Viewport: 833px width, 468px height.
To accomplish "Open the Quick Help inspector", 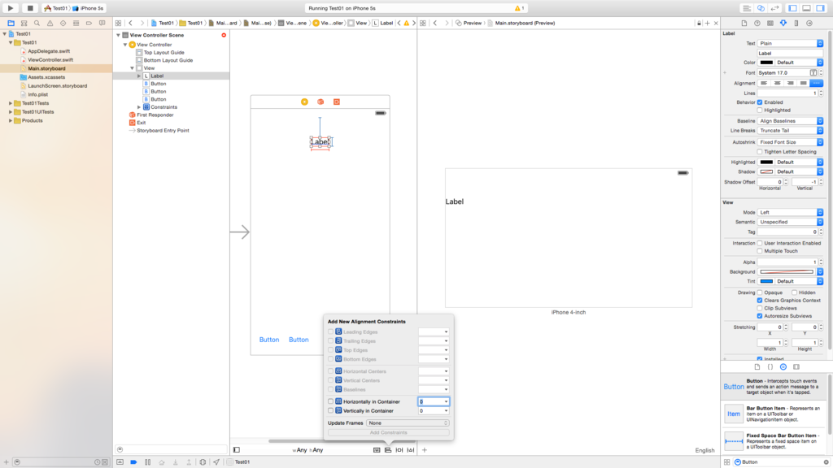I will click(757, 23).
